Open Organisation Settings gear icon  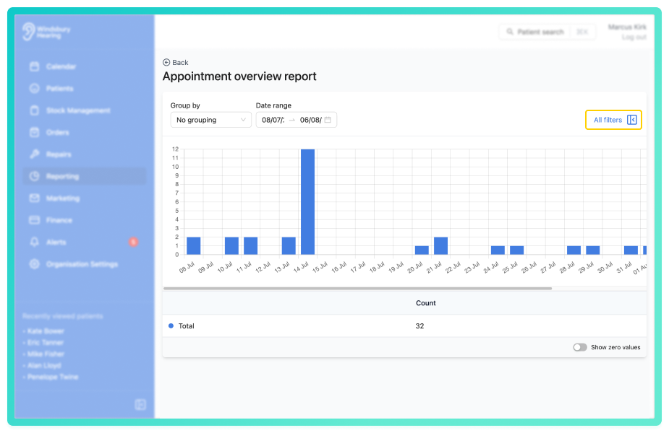[35, 264]
